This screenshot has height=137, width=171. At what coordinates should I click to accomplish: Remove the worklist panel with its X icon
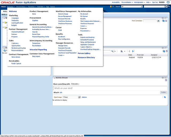(x=166, y=48)
